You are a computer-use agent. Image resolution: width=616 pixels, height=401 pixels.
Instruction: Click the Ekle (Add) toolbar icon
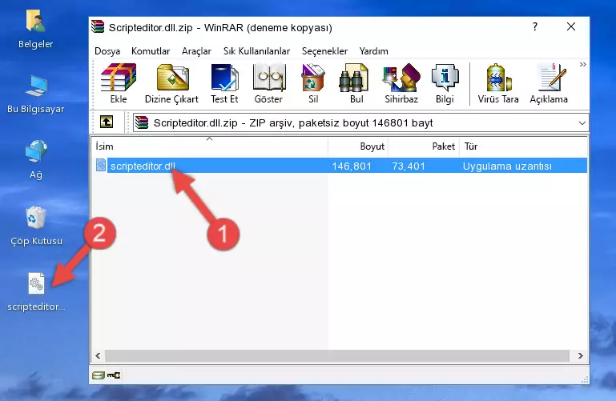pyautogui.click(x=119, y=83)
